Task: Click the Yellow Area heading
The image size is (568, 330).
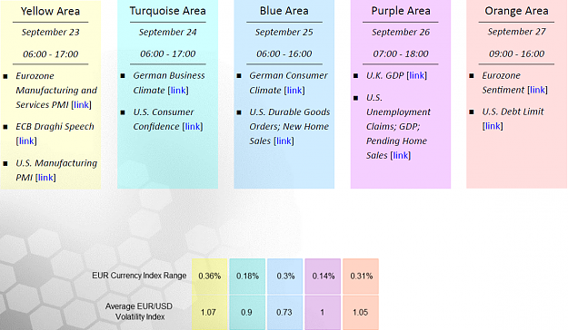Action: click(x=50, y=11)
